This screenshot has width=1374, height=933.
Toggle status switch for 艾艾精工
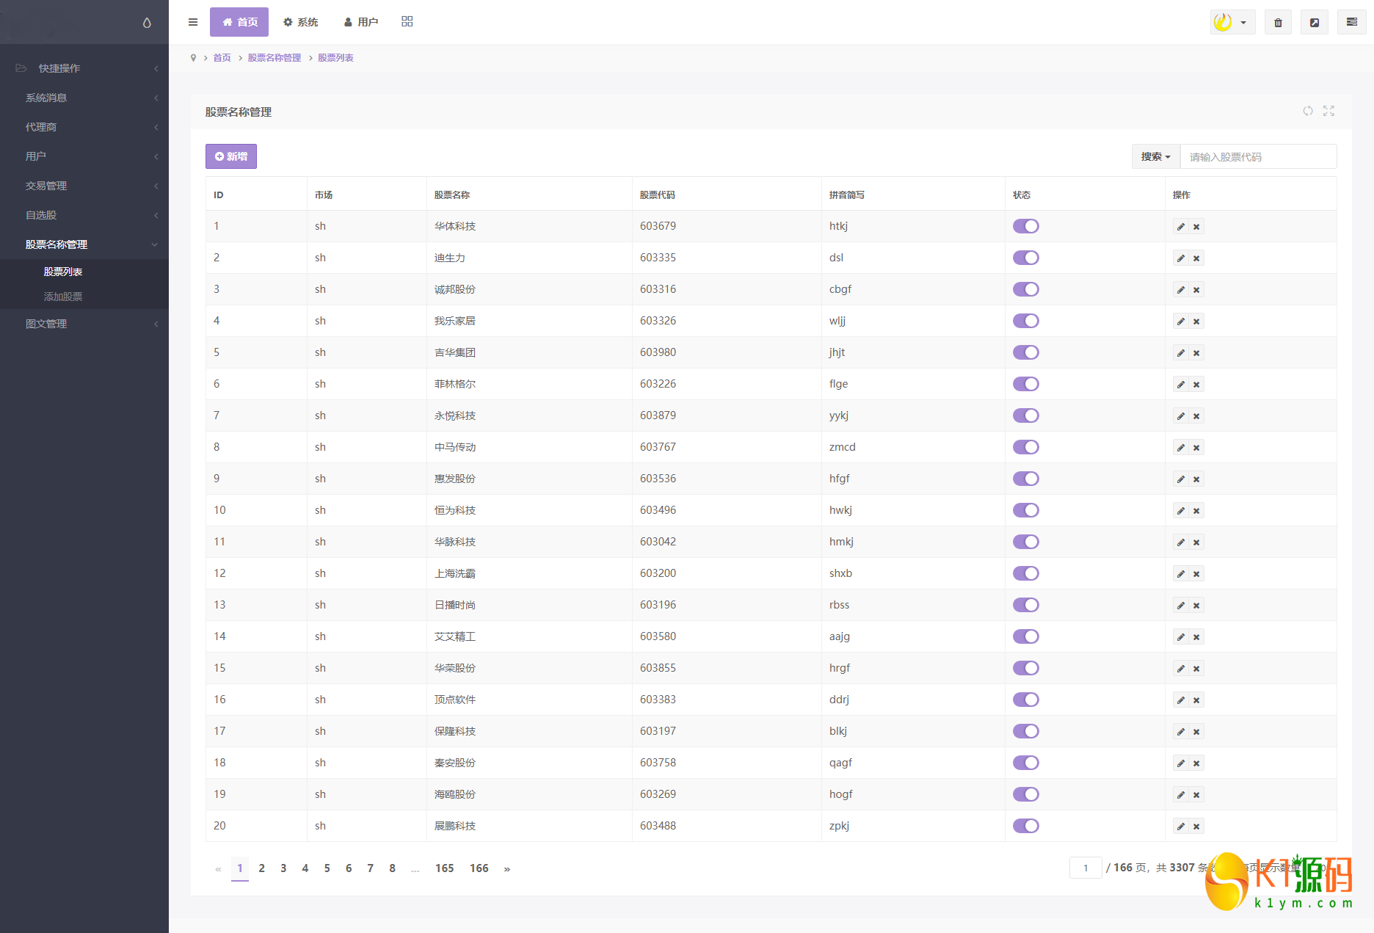[1025, 636]
